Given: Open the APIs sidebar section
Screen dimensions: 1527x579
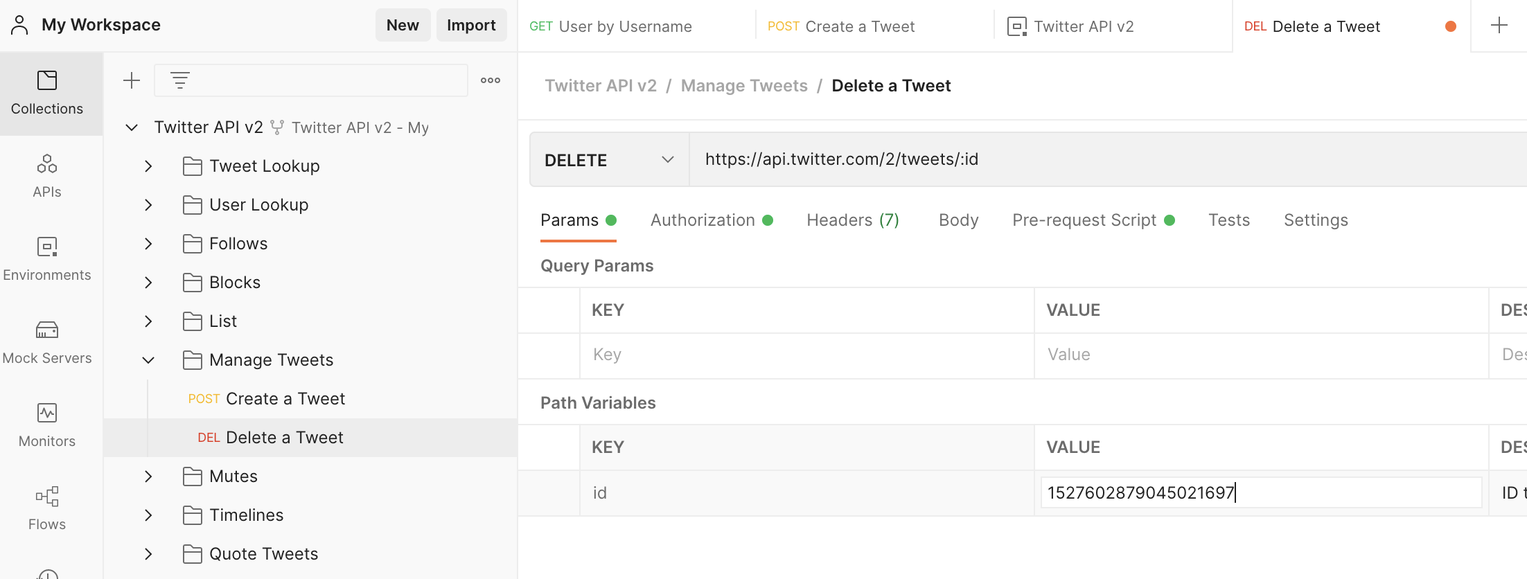Looking at the screenshot, I should (x=47, y=176).
